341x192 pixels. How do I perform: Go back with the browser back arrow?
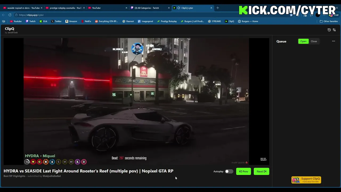point(3,15)
